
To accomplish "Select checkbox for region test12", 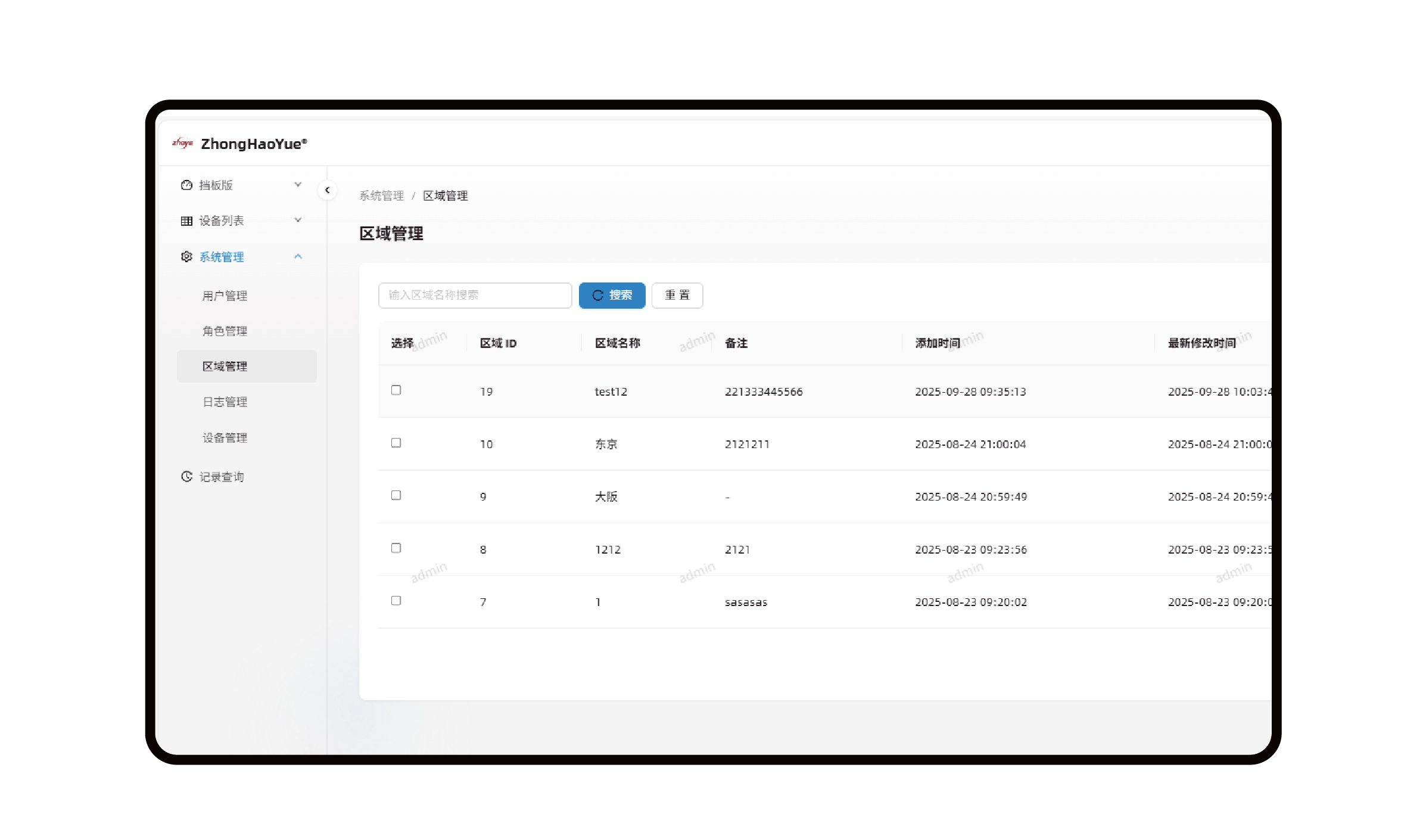I will pyautogui.click(x=396, y=390).
